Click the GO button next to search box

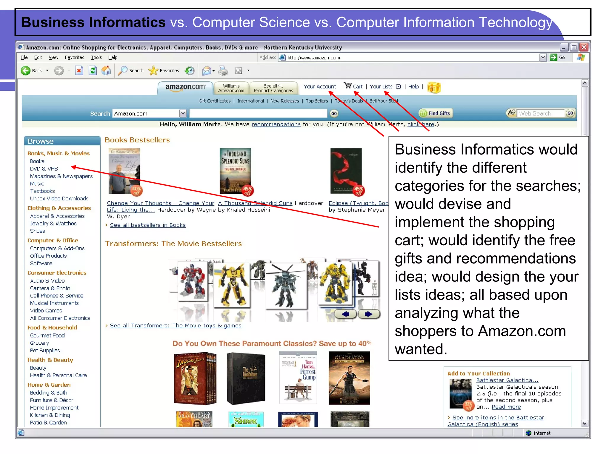pos(334,113)
